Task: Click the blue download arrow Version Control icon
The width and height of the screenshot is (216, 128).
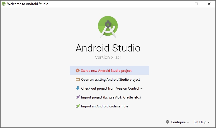Action: pos(78,88)
